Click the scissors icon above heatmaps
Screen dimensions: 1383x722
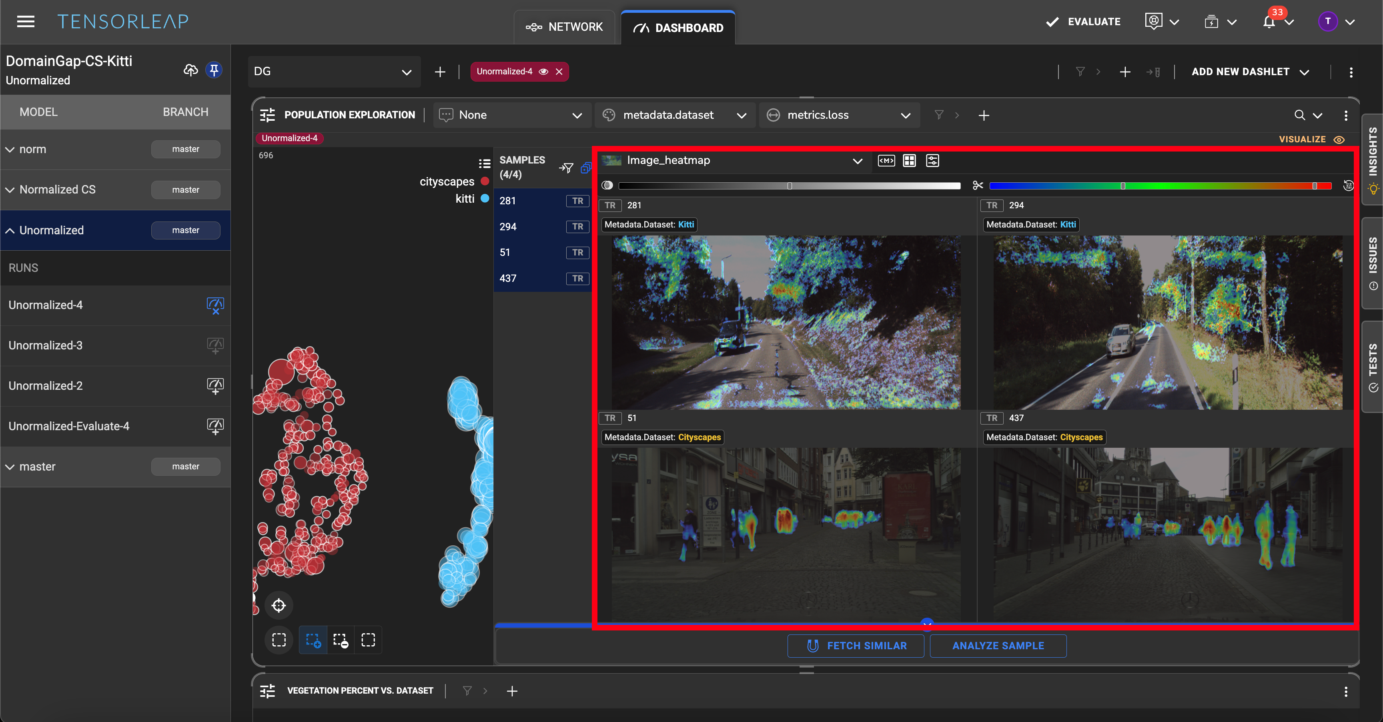point(978,185)
